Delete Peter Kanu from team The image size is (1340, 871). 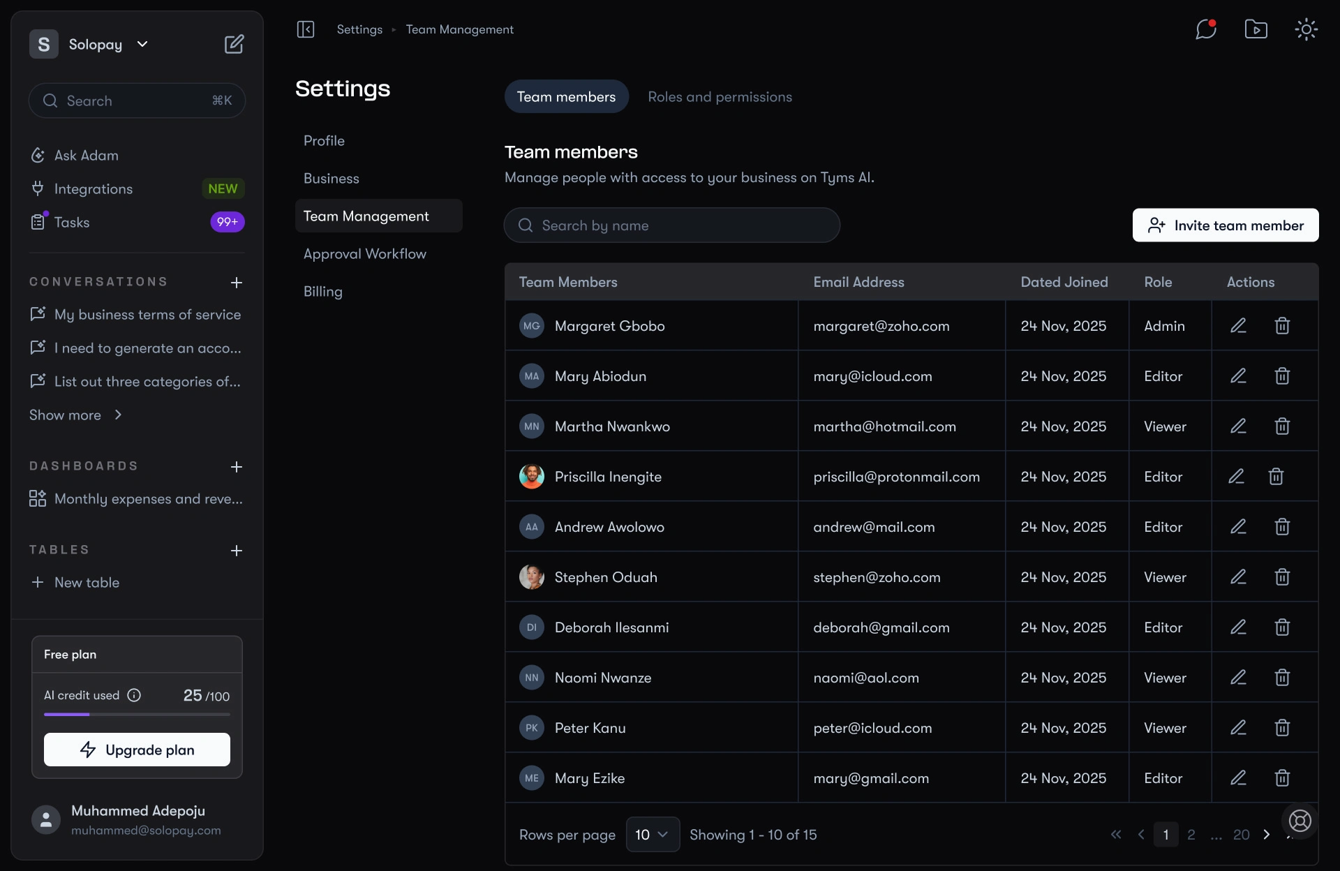point(1282,728)
